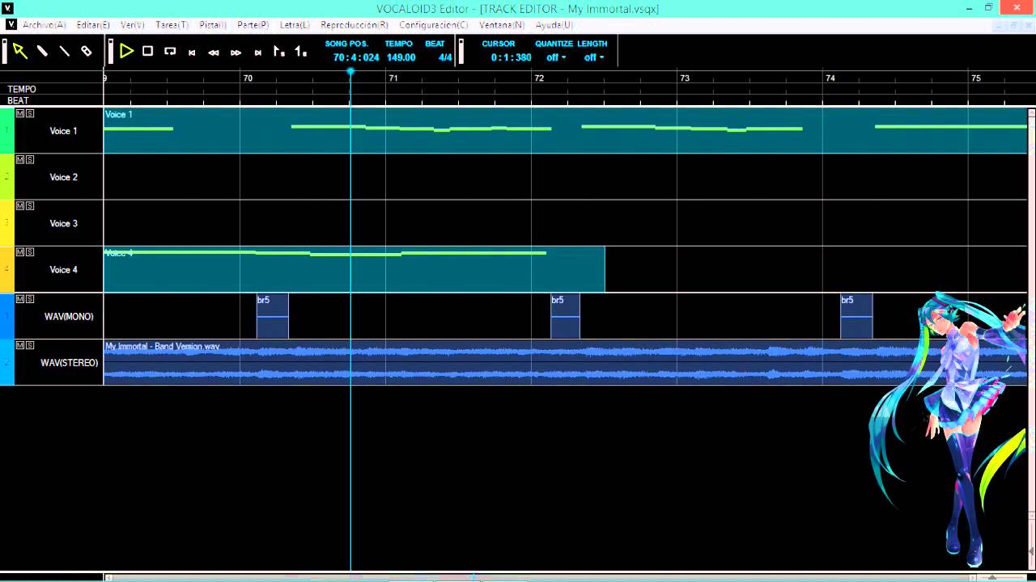The height and width of the screenshot is (582, 1036).
Task: Click the beat value 4/4
Action: [445, 57]
